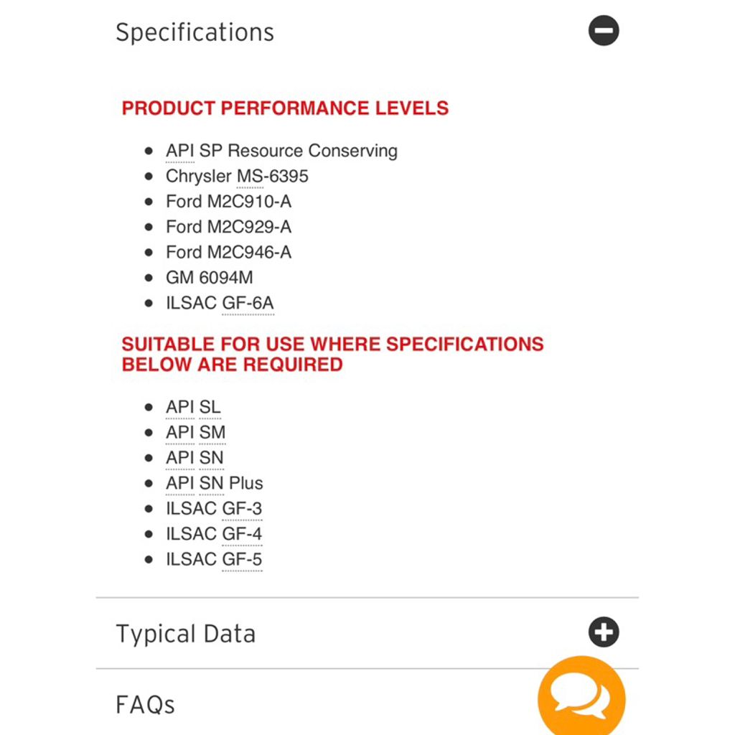Collapse Specifications with the minus icon
735x735 pixels.
coord(603,30)
